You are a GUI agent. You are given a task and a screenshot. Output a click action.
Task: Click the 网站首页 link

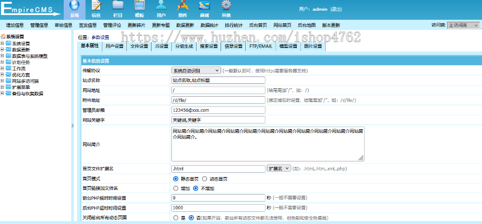(x=282, y=26)
